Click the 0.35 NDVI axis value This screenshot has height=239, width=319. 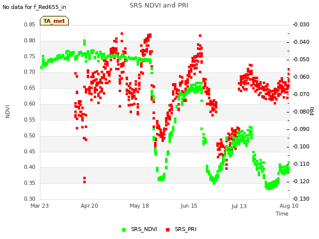click(x=30, y=183)
